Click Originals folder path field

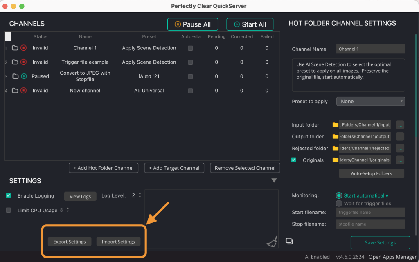click(365, 160)
